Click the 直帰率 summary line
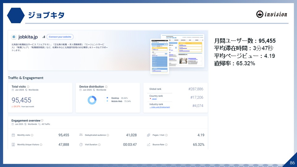This screenshot has width=297, height=167. (x=235, y=63)
